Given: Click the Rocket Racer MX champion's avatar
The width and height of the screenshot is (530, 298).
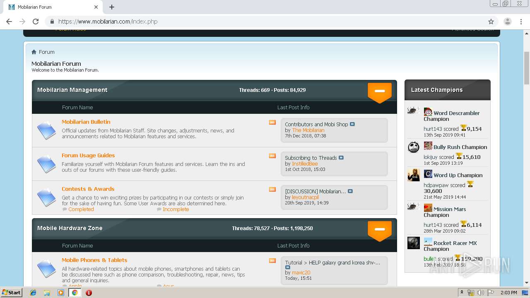Looking at the screenshot, I should pos(414,243).
